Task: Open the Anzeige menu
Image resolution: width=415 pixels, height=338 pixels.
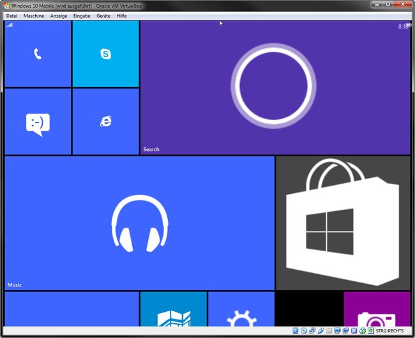Action: (59, 16)
